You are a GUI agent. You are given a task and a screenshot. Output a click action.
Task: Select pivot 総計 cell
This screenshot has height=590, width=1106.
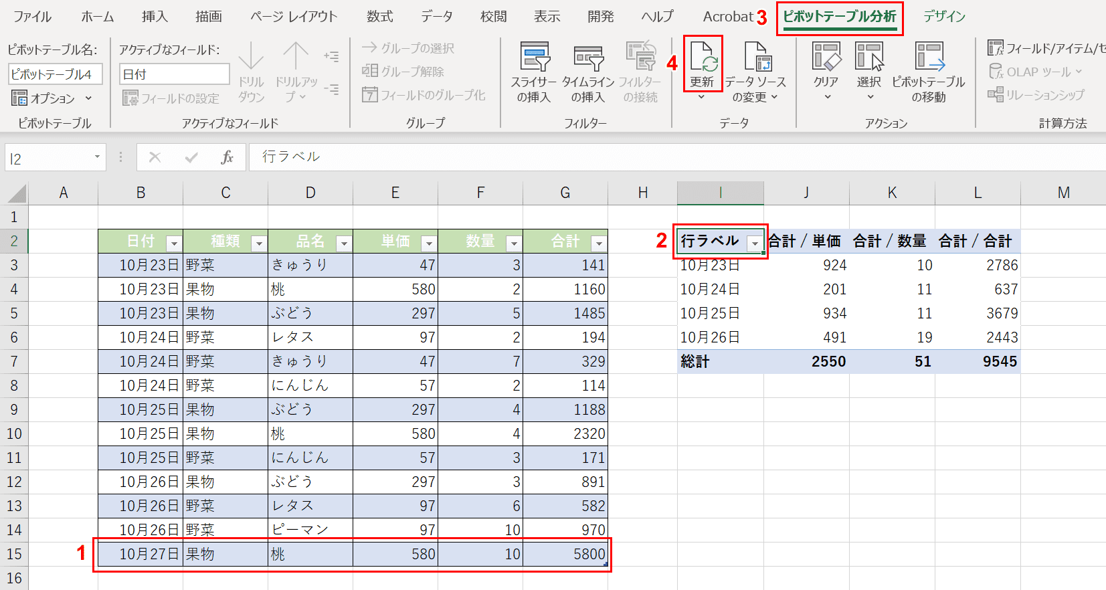[x=721, y=361]
